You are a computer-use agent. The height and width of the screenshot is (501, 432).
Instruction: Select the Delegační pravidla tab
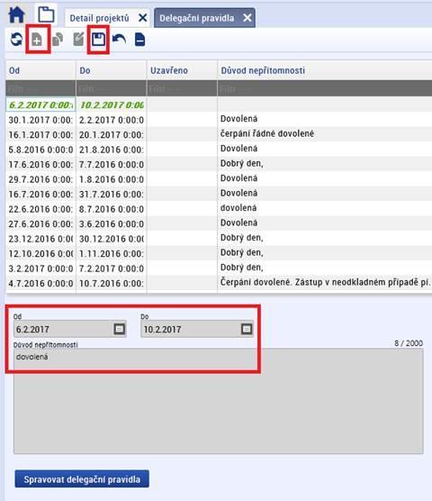(197, 18)
